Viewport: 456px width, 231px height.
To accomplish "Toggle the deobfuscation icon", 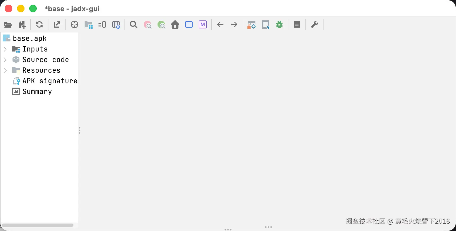I will 251,25.
